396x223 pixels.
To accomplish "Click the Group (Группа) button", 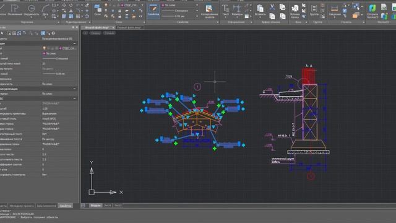I will (314, 11).
